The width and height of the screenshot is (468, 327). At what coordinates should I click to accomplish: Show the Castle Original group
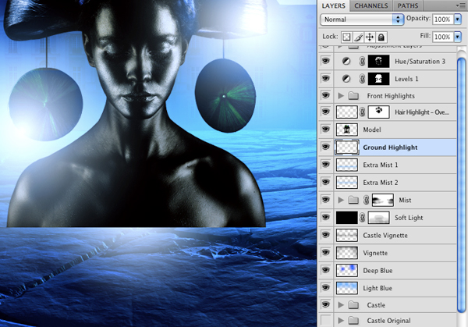325,320
